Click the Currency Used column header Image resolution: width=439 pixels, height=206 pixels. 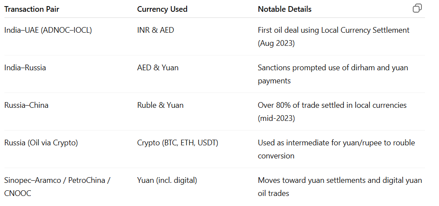(162, 9)
